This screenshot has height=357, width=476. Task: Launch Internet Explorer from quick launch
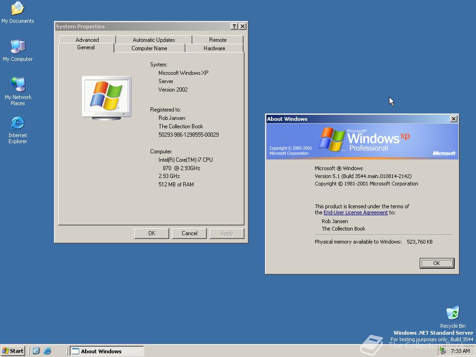[x=47, y=351]
